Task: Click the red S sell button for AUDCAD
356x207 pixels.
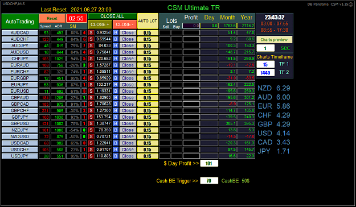Action: tap(91, 32)
